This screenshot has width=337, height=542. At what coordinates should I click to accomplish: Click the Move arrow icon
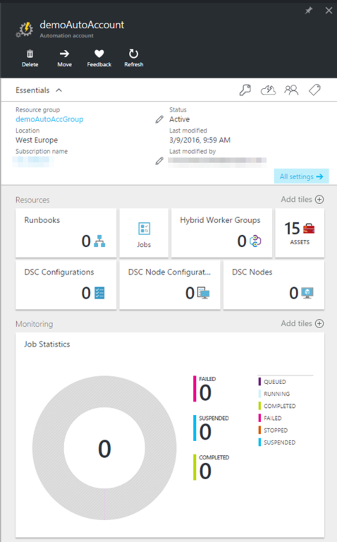[x=64, y=53]
